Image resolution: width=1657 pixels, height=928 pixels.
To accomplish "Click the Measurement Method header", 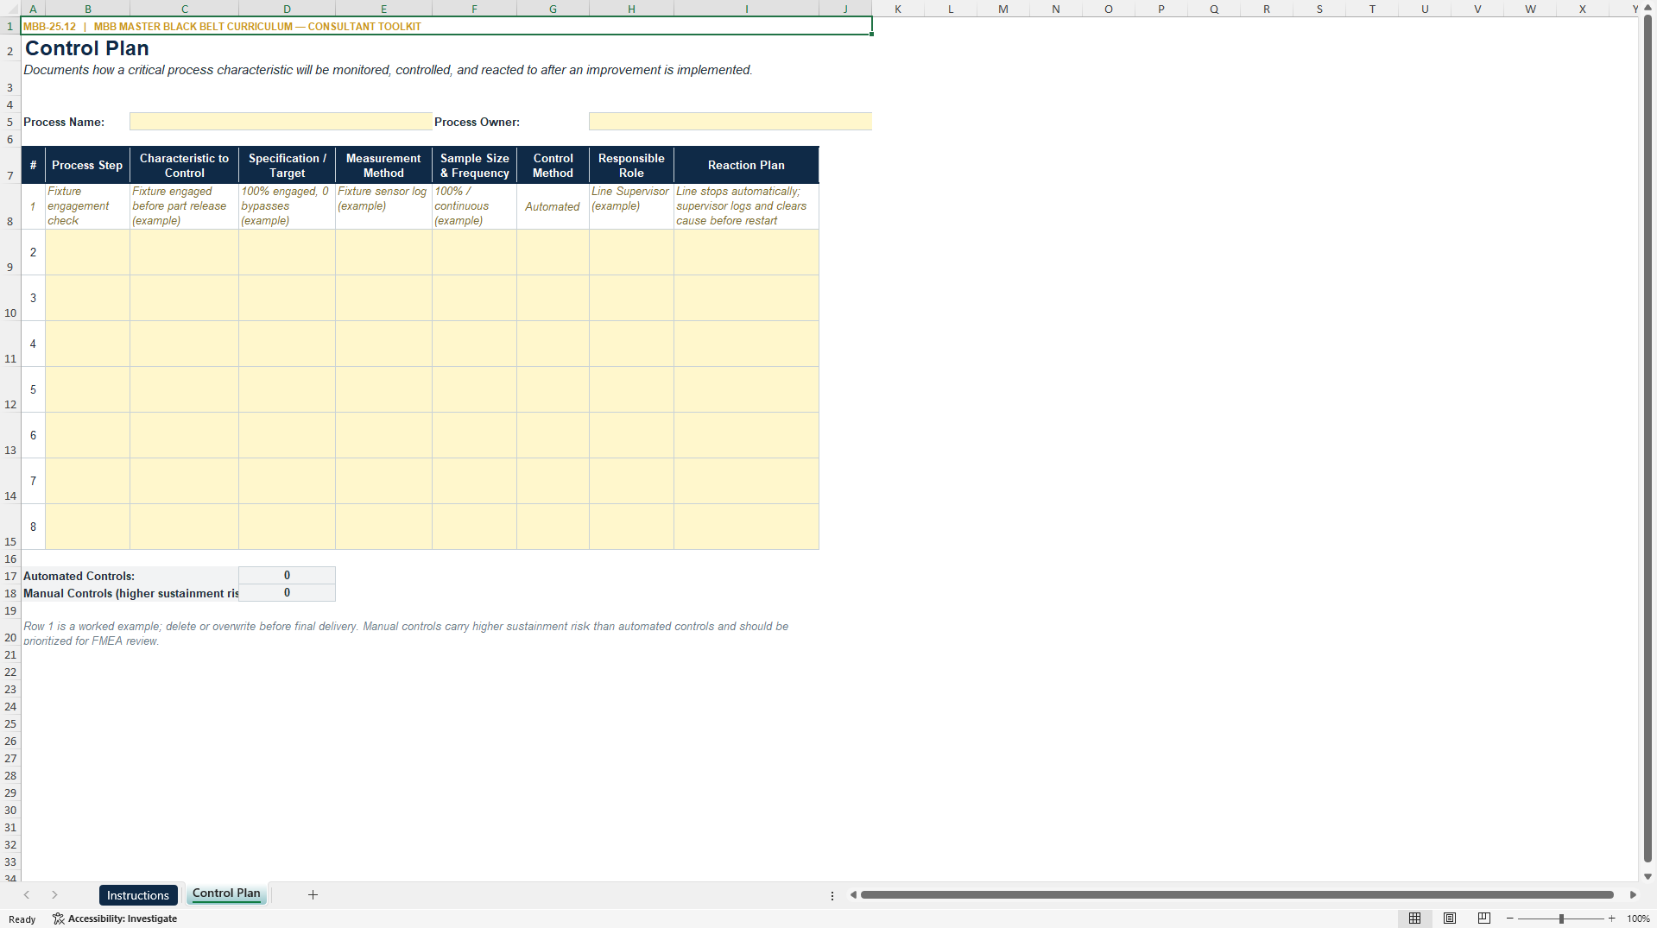I will pyautogui.click(x=383, y=165).
